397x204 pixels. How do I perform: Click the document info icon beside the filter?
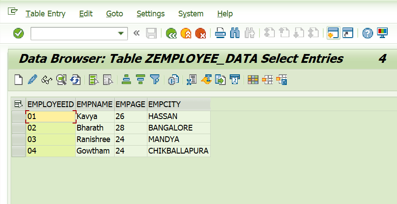(x=173, y=80)
